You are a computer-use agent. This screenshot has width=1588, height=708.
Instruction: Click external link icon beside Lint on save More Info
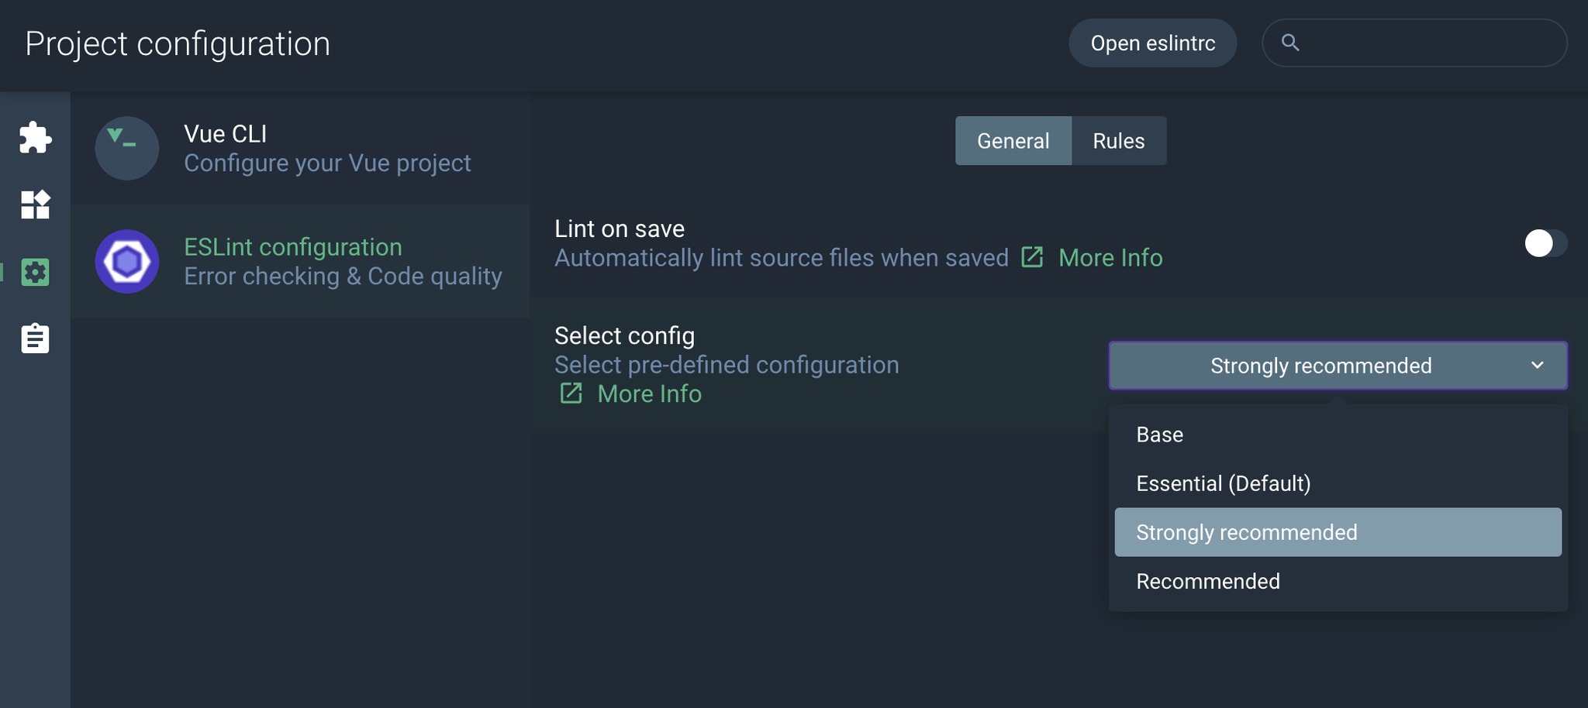coord(1032,257)
